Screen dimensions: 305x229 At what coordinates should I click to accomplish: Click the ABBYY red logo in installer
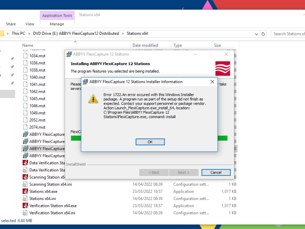(x=223, y=68)
